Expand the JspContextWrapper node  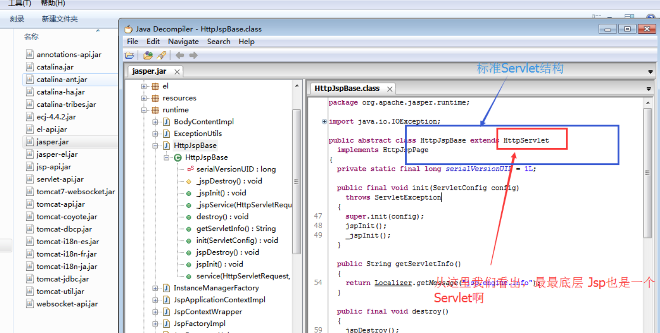(x=155, y=312)
